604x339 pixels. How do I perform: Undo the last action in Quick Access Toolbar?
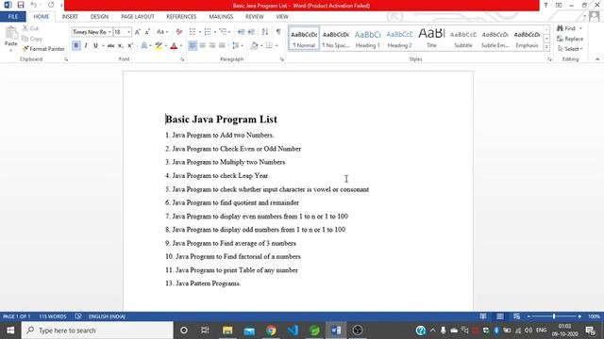(x=34, y=5)
